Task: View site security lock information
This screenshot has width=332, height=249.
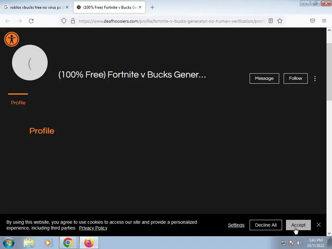Action: pyautogui.click(x=73, y=21)
